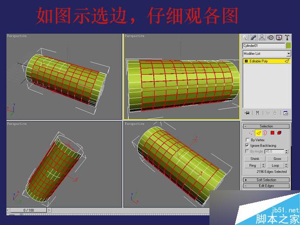Open the green object color swatch

(288, 45)
